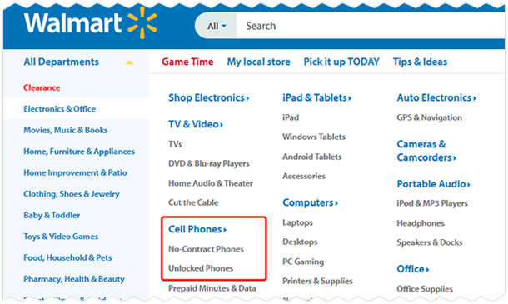Select Headphones under Portable Audio
Viewport: 508px width, 304px height.
pyautogui.click(x=421, y=223)
